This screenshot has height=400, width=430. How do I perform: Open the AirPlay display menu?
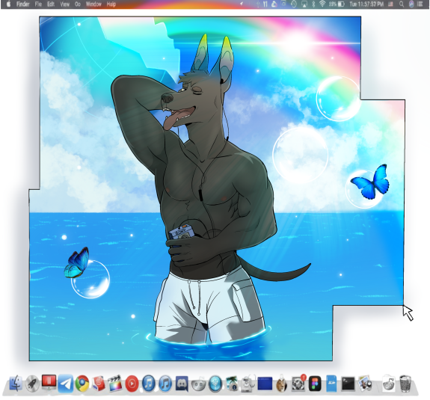(304, 4)
